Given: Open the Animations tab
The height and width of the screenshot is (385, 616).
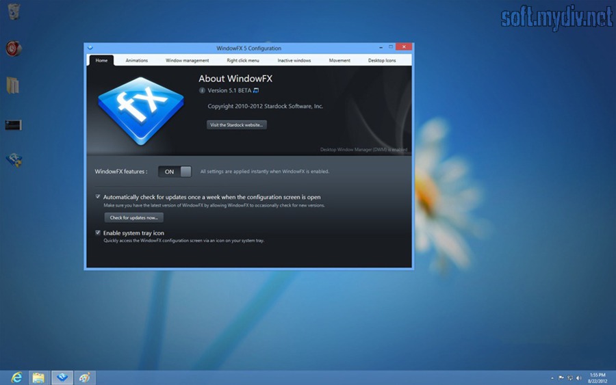Looking at the screenshot, I should coord(137,60).
